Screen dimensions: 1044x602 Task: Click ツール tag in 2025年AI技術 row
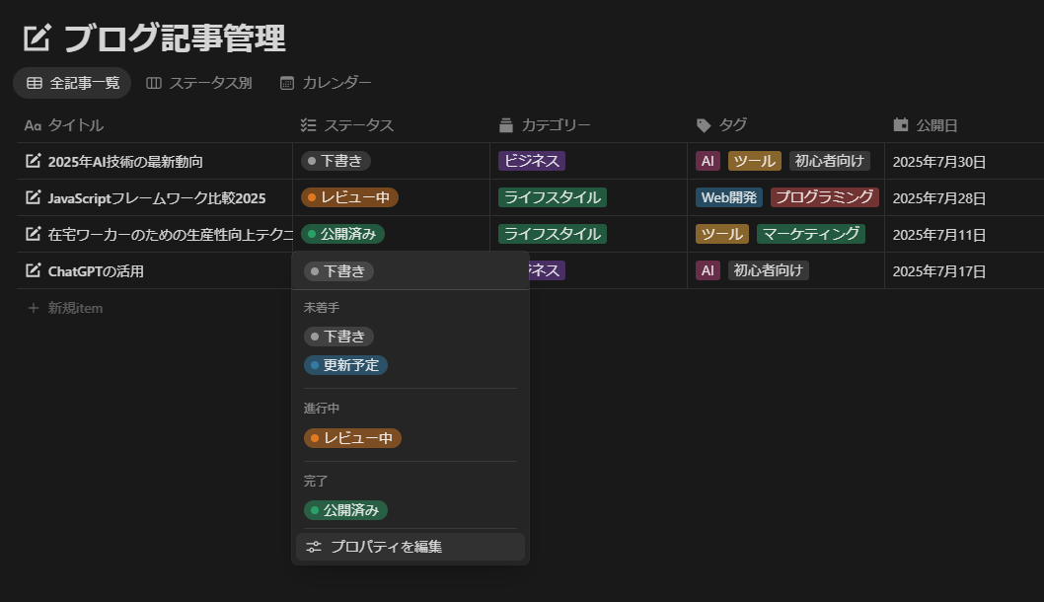tap(754, 161)
